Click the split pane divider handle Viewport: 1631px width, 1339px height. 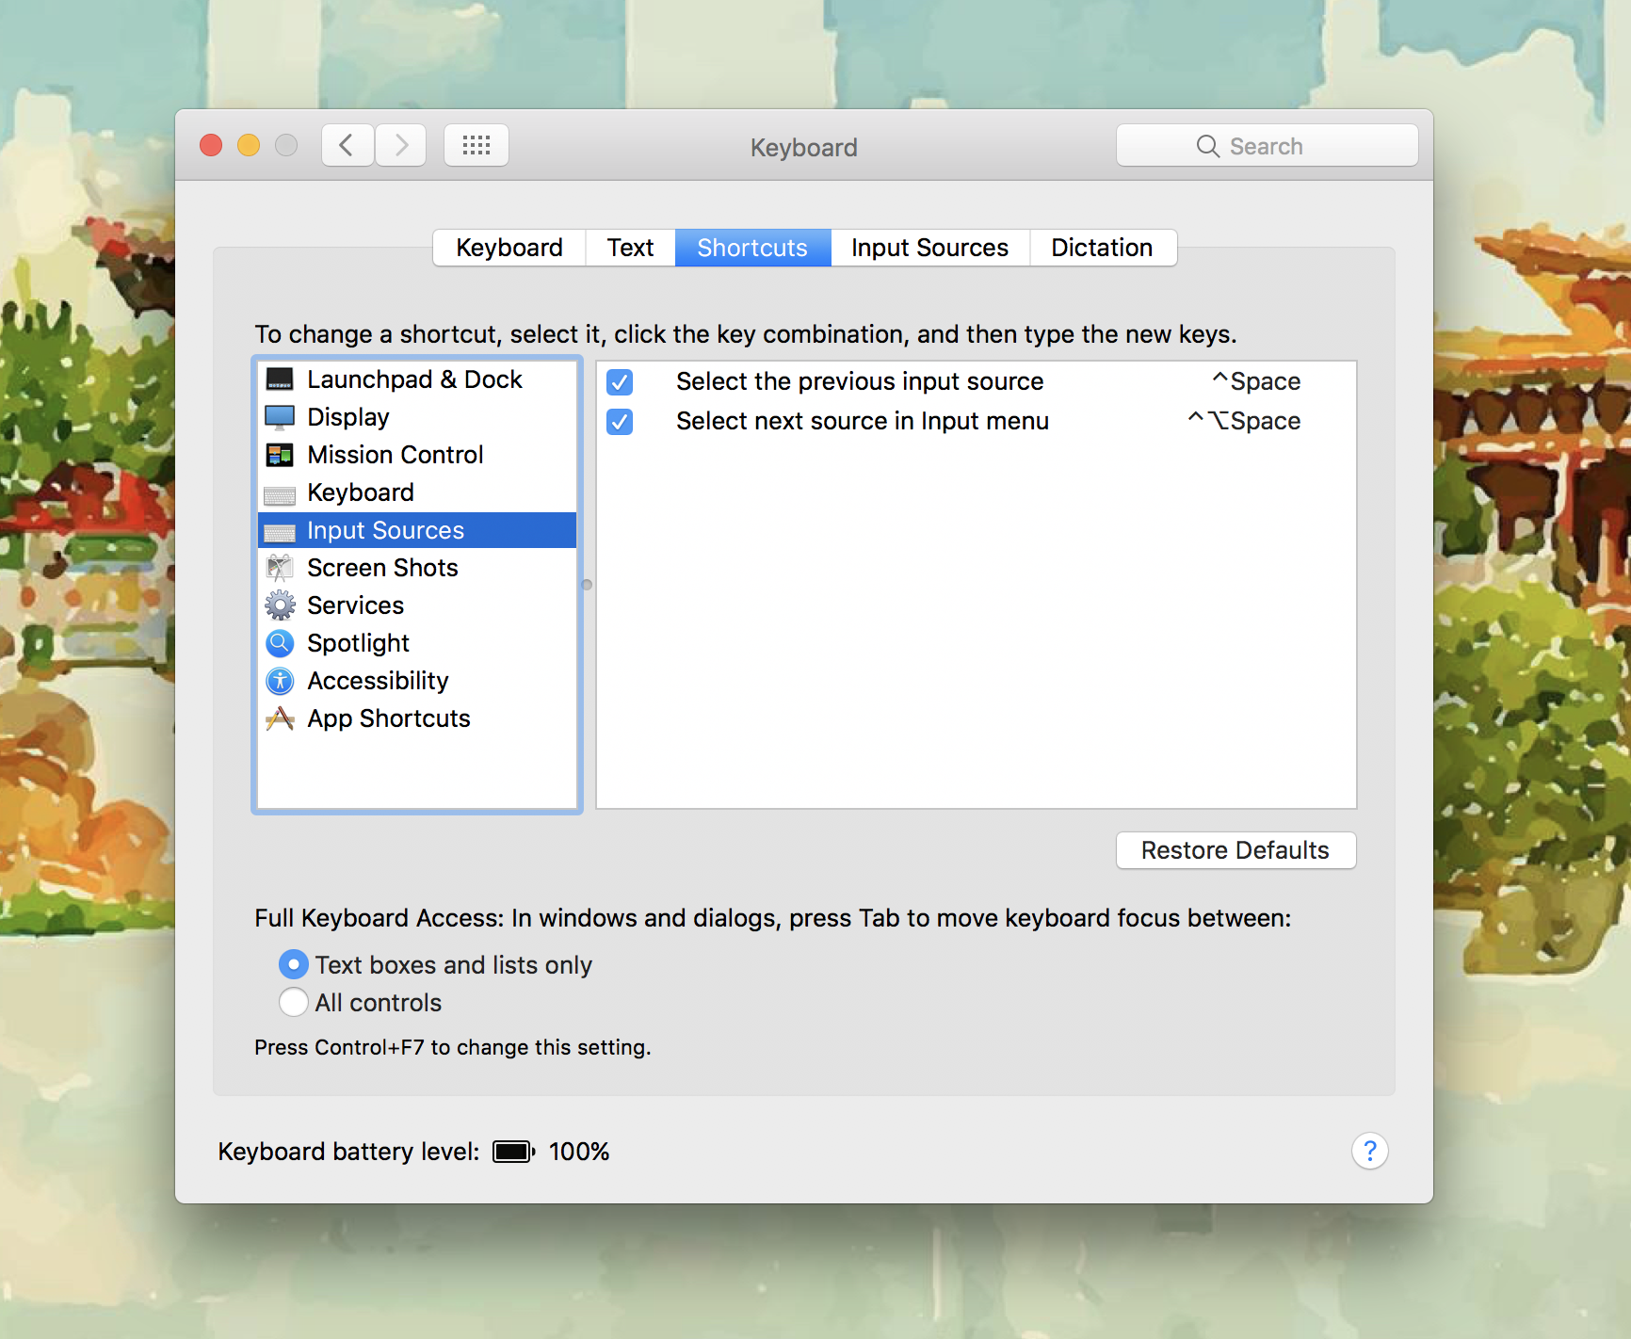[x=587, y=585]
